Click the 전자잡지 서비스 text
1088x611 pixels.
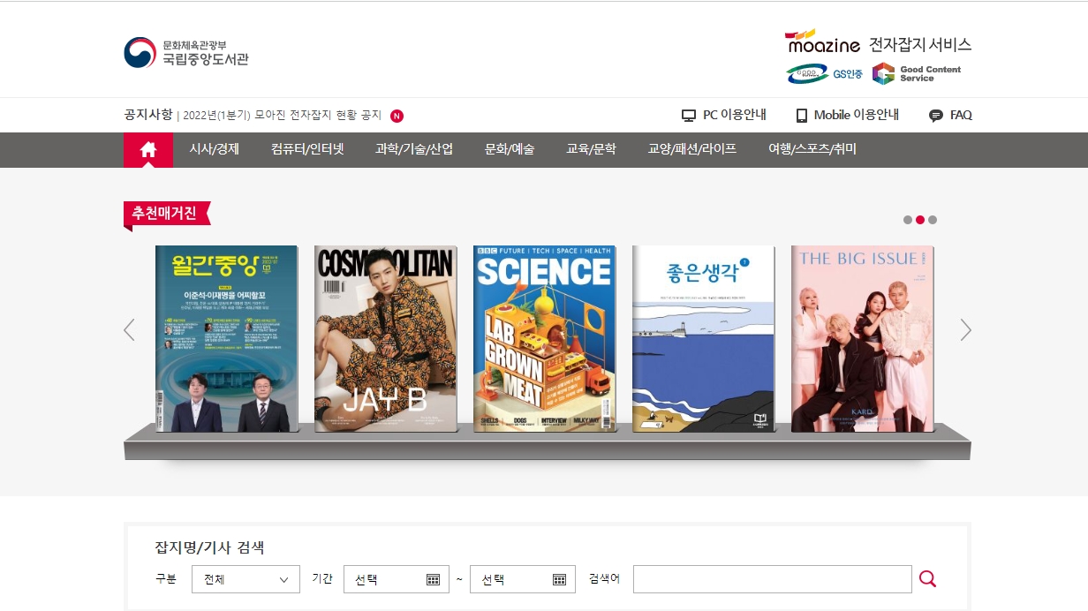920,44
